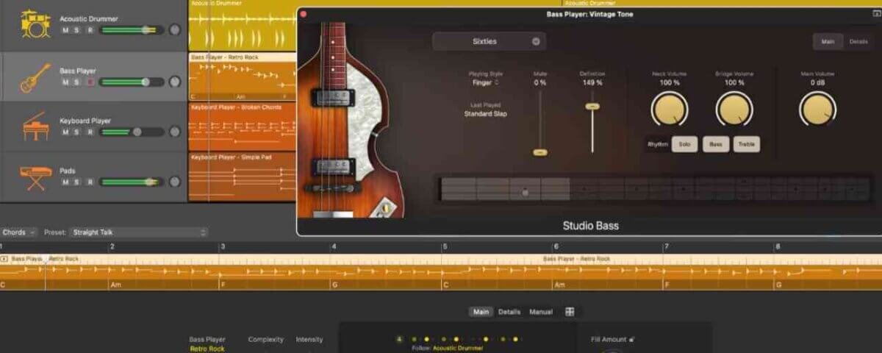
Task: Open the Chords dropdown
Action: point(19,232)
